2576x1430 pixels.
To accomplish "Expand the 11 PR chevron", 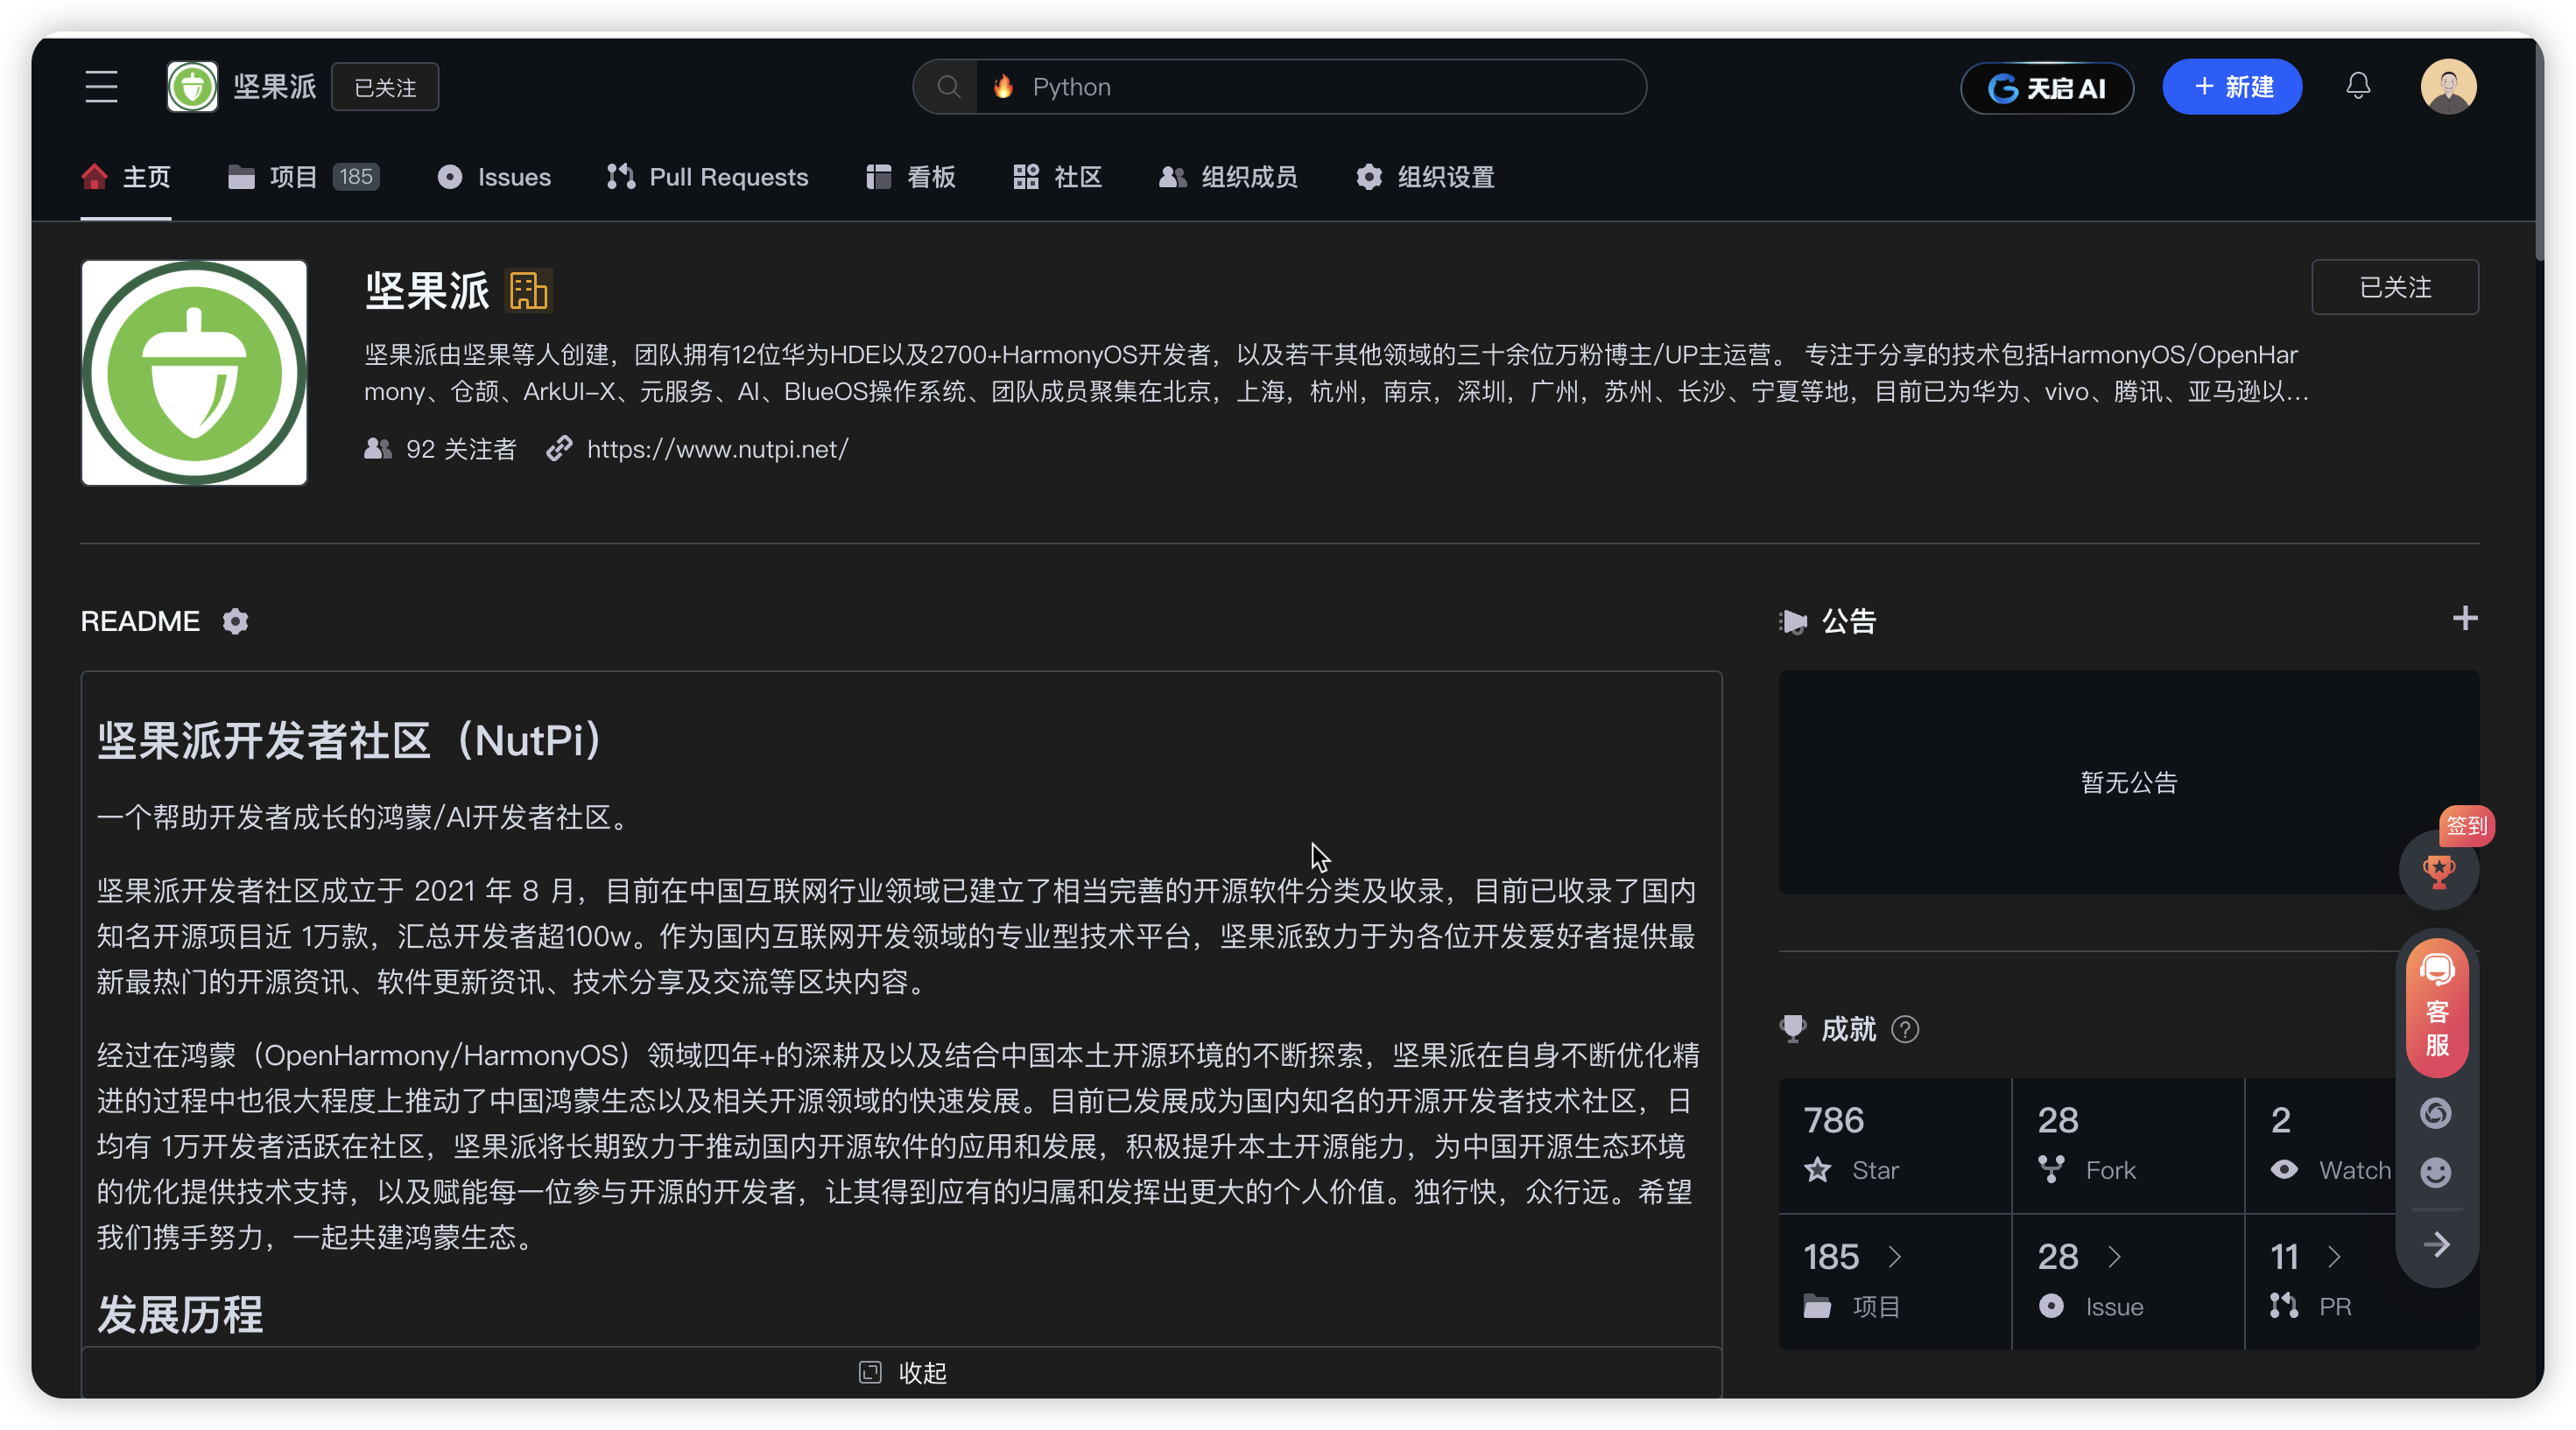I will (x=2334, y=1257).
